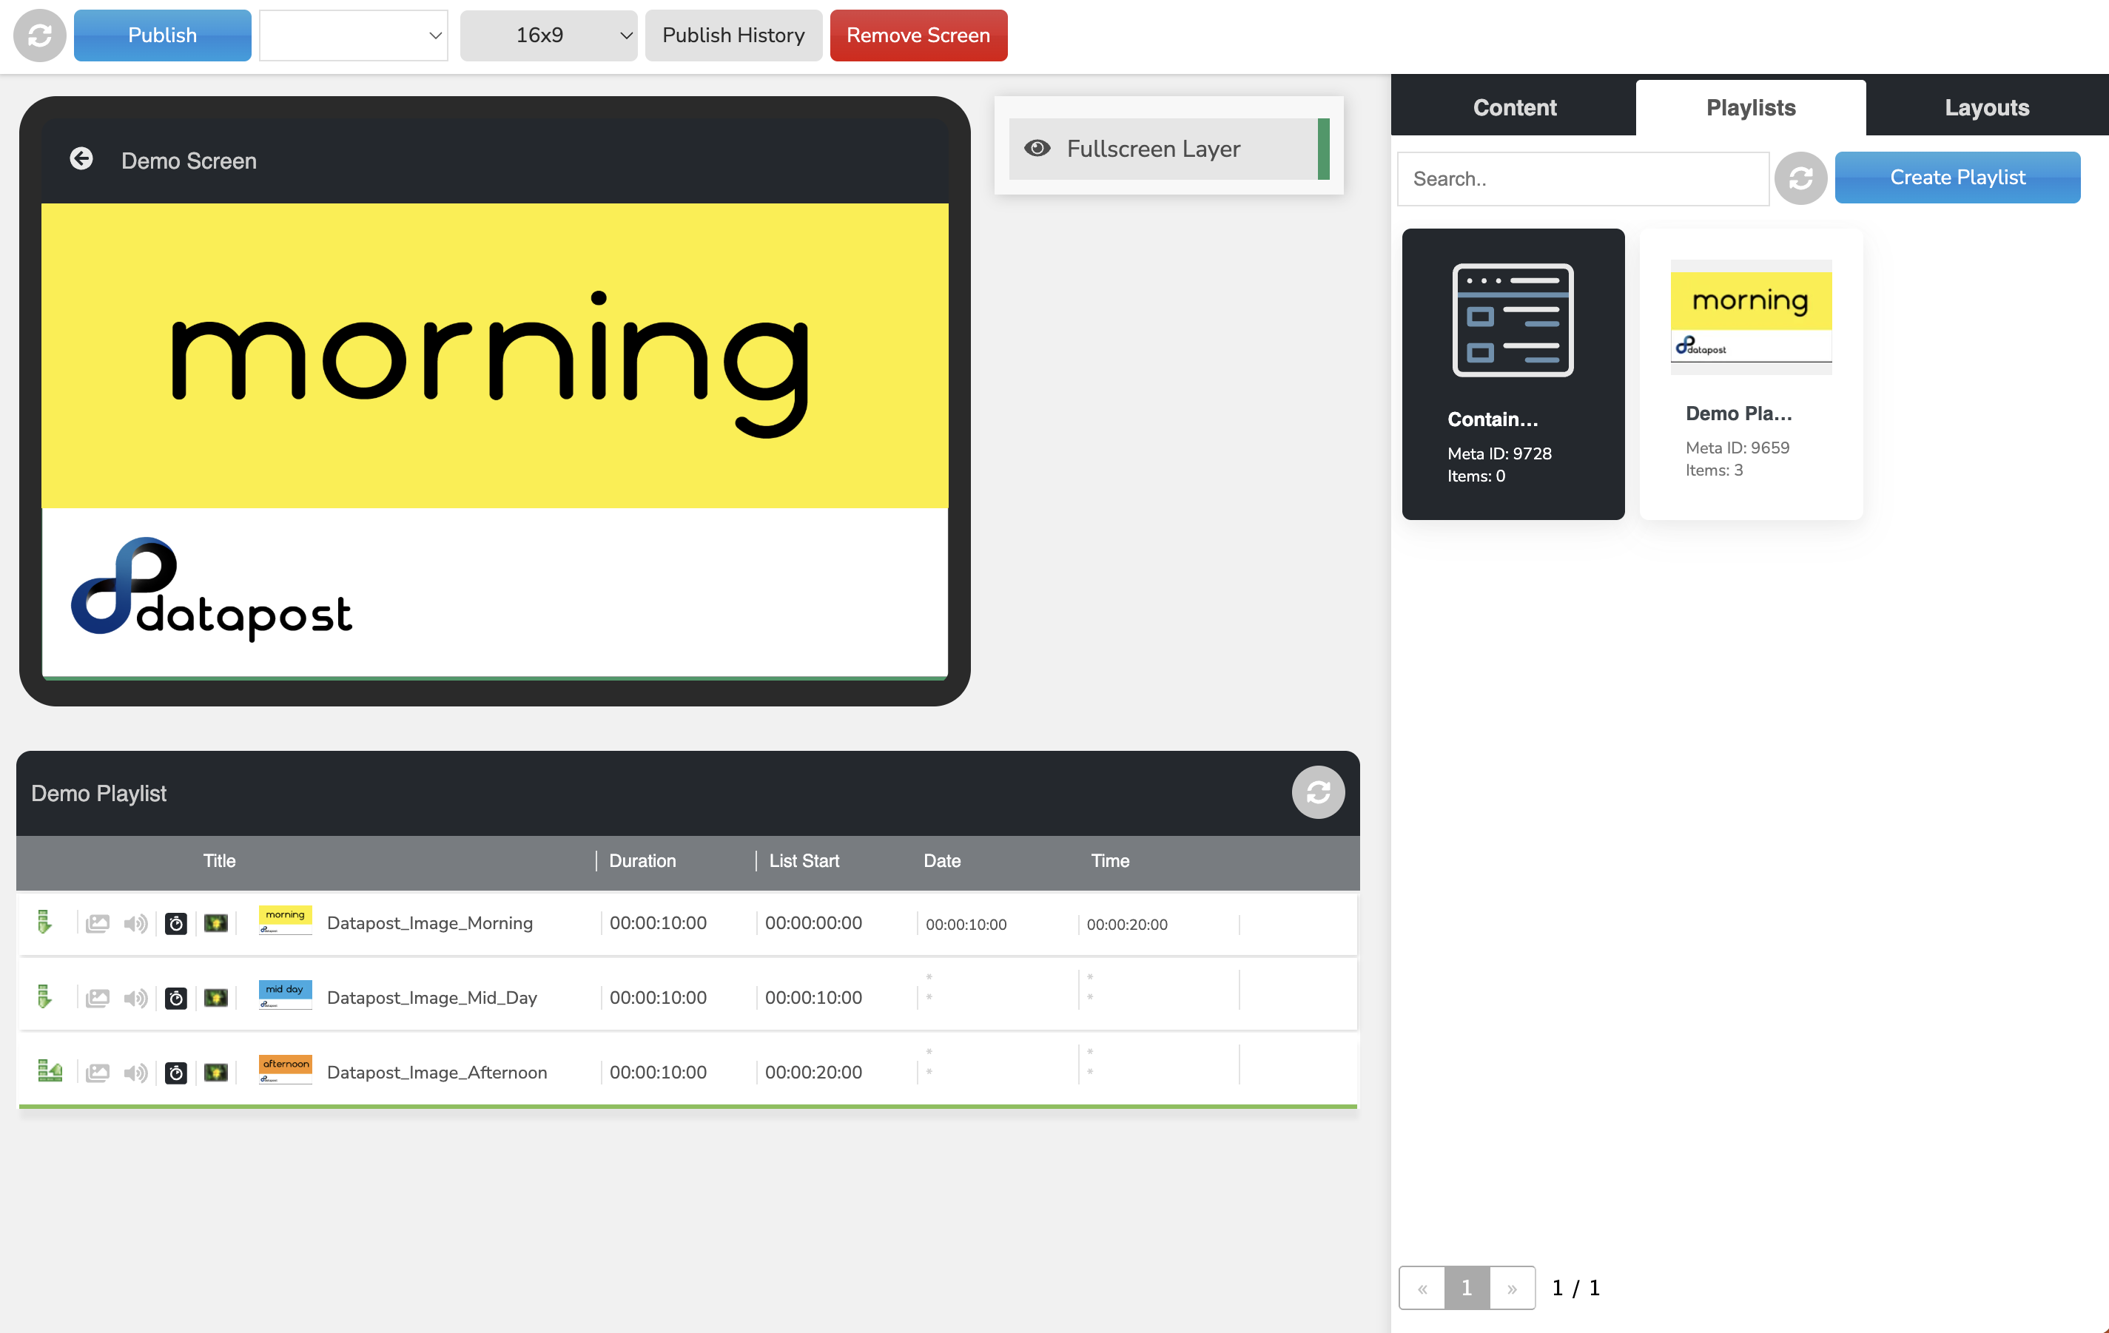Viewport: 2109px width, 1333px height.
Task: Click the morning thumbnail in the playlist table
Action: 286,921
